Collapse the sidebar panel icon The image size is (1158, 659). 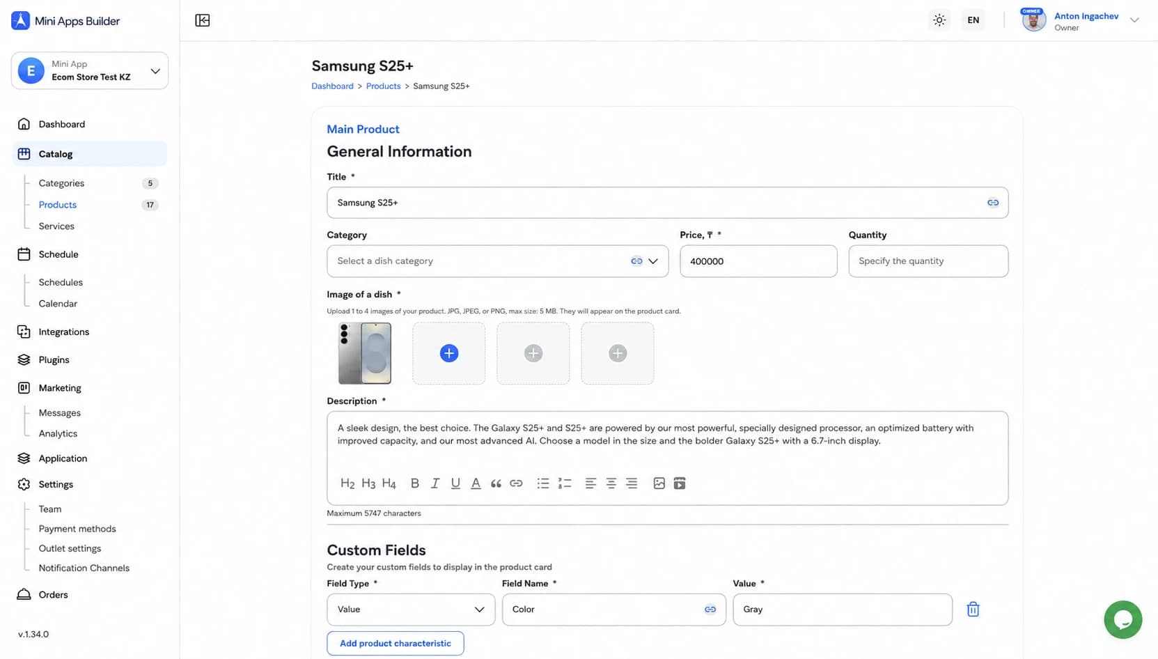(x=203, y=20)
